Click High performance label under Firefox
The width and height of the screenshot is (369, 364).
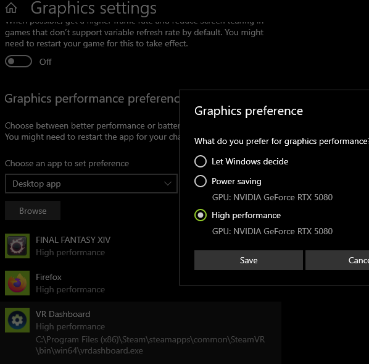pos(70,289)
